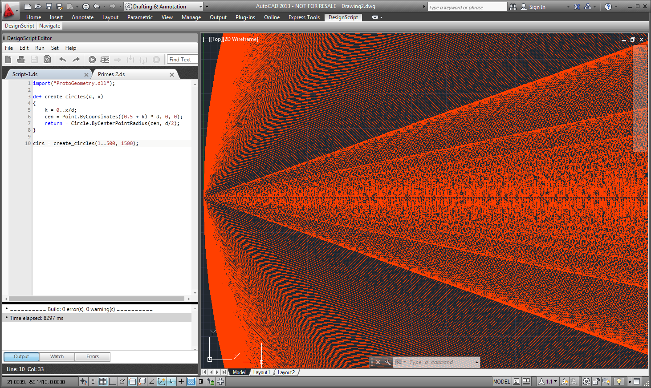This screenshot has width=651, height=388.
Task: Click the run in debug mode icon
Action: click(105, 60)
